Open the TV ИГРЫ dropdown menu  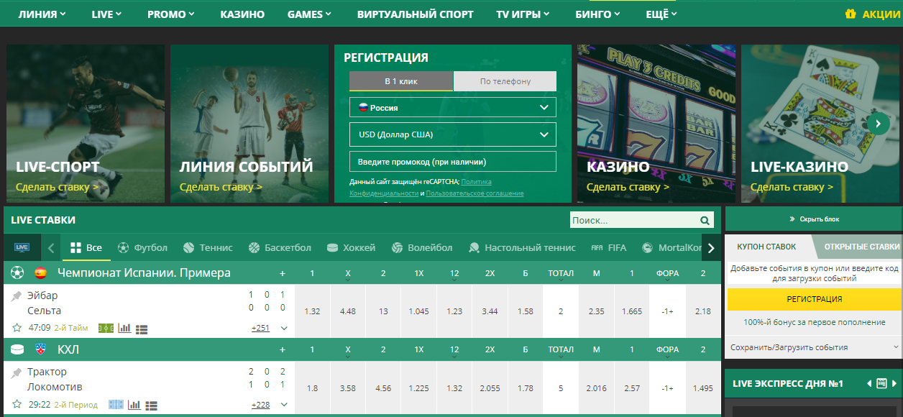[523, 14]
